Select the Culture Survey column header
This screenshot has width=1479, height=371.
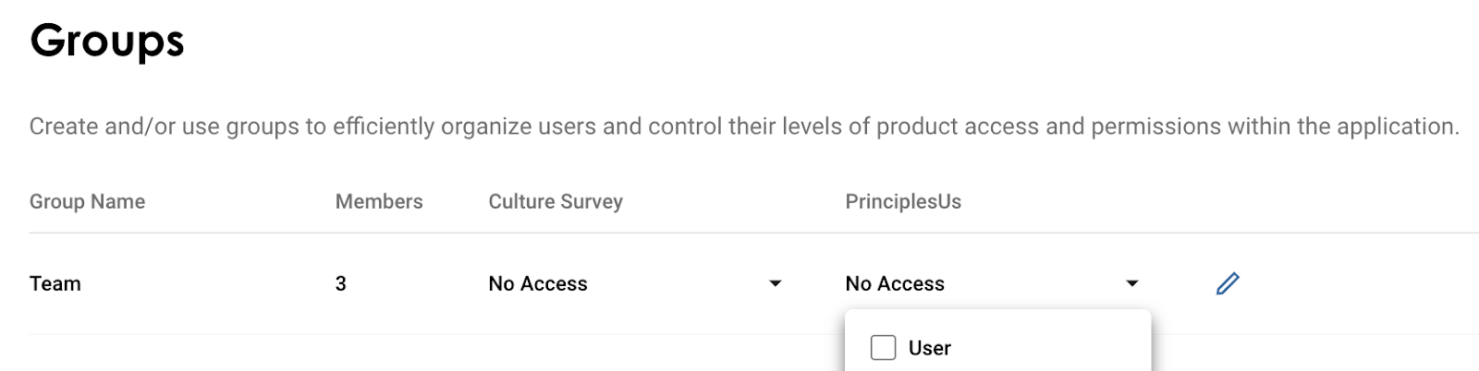tap(556, 202)
